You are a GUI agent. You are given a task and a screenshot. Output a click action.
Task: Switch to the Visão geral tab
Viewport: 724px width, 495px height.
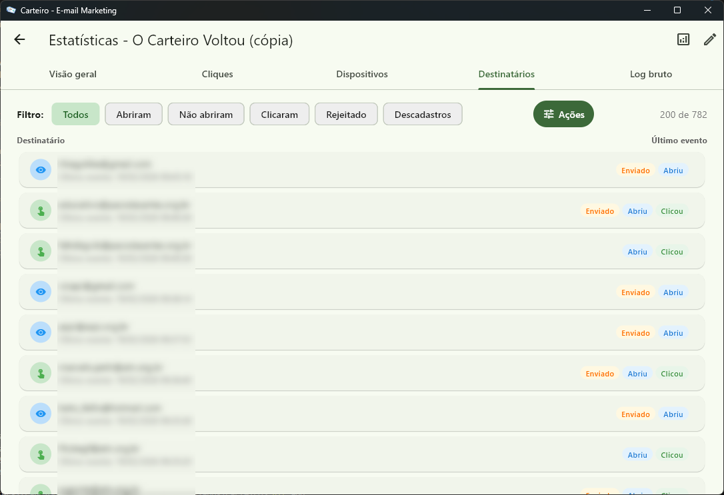pyautogui.click(x=73, y=75)
